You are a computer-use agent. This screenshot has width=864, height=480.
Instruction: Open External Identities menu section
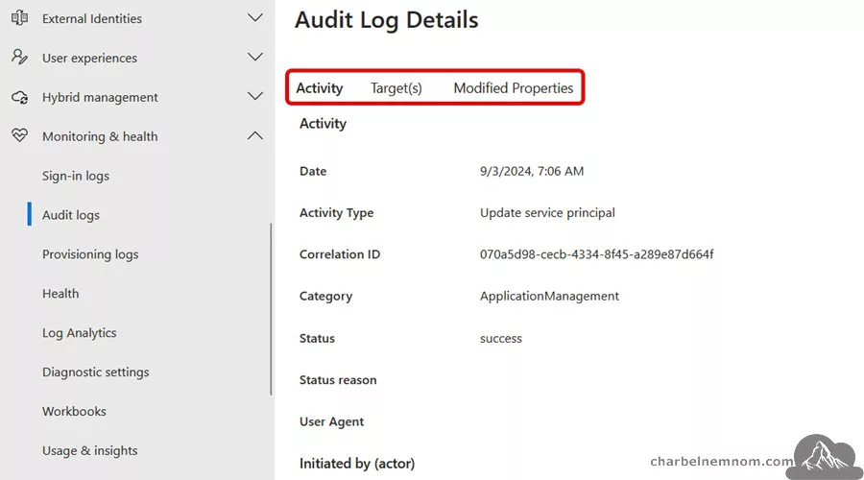92,19
